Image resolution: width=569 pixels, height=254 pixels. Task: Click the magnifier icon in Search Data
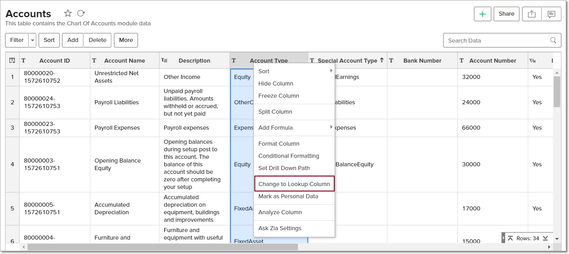pos(553,40)
